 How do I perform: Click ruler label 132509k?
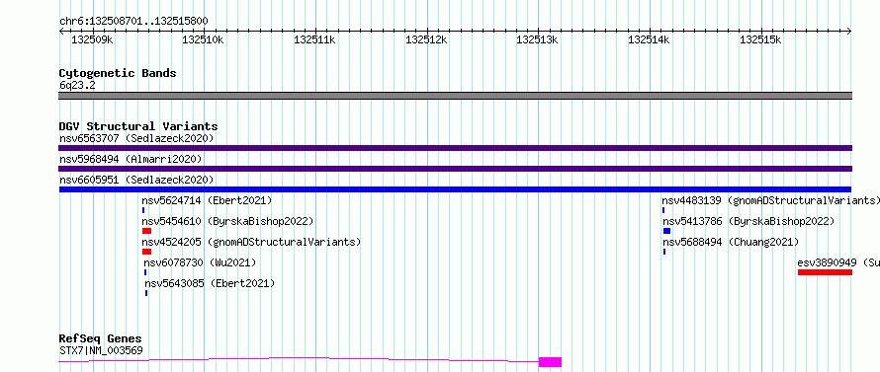click(x=92, y=39)
